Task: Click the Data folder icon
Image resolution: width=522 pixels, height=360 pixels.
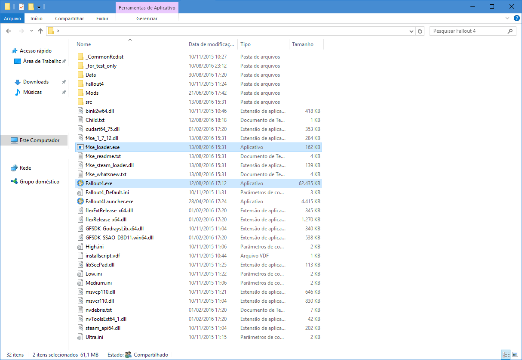Action: click(x=80, y=75)
